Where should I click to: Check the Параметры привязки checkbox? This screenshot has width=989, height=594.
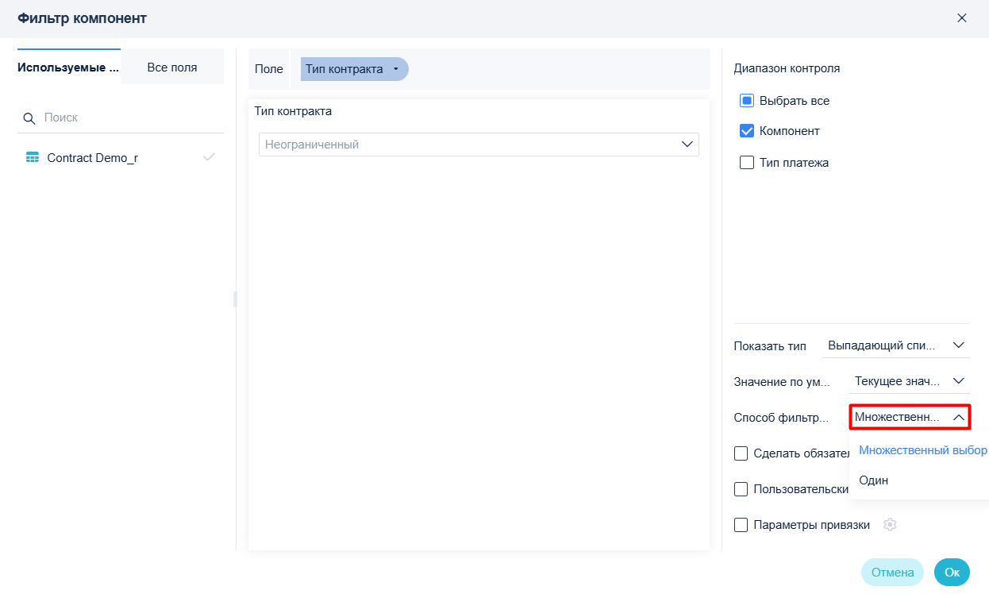tap(741, 525)
